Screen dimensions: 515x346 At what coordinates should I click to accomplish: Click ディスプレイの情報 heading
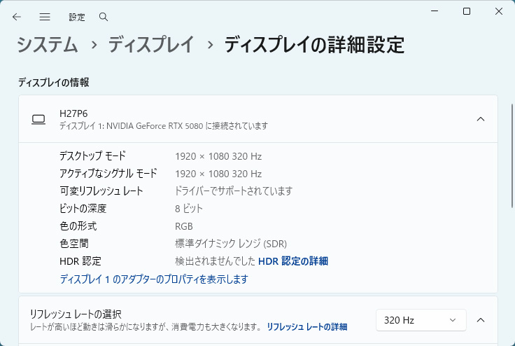point(54,82)
